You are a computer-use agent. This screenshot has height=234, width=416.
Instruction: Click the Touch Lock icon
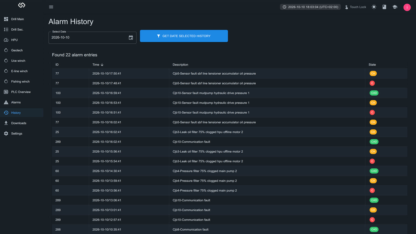pos(346,7)
